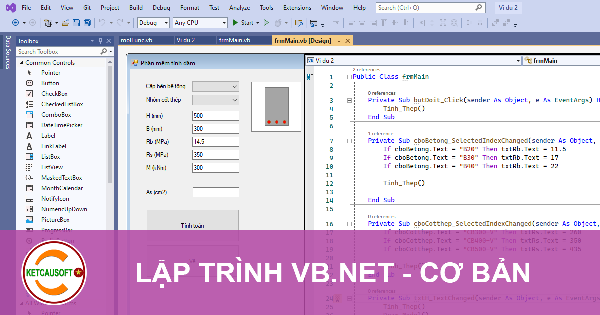This screenshot has height=315, width=600.
Task: Click the Toolbox search magnifier icon
Action: (x=104, y=51)
